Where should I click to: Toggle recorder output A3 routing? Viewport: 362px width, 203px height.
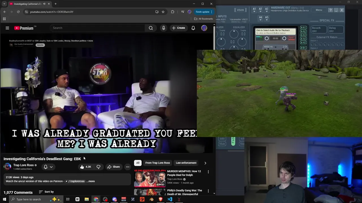click(x=303, y=35)
